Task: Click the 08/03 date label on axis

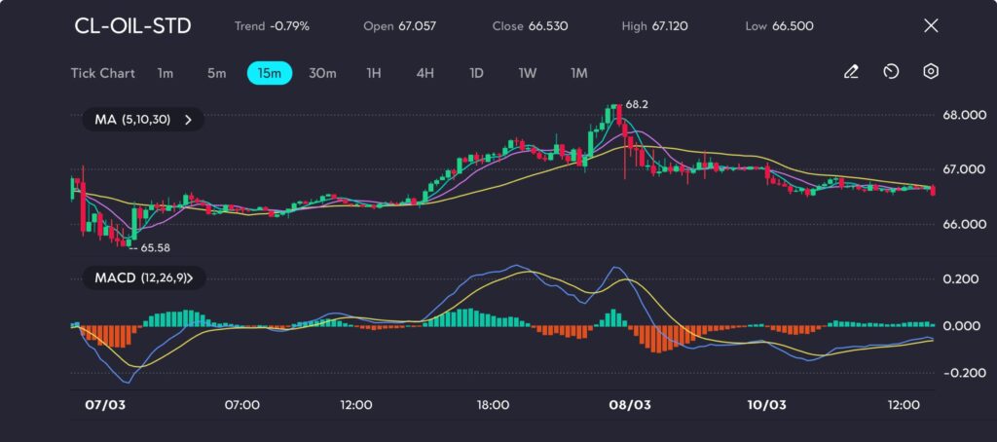Action: [x=628, y=404]
